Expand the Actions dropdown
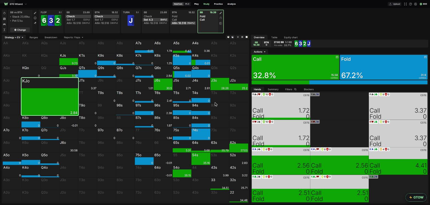The image size is (430, 205). point(259,52)
